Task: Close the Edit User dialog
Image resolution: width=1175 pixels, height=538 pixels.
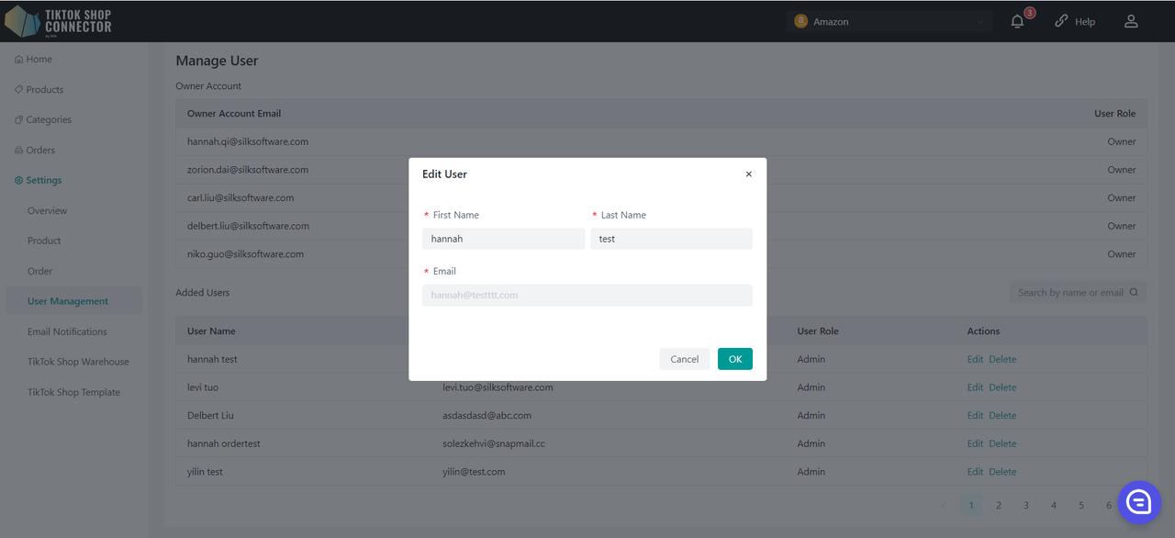Action: (x=748, y=174)
